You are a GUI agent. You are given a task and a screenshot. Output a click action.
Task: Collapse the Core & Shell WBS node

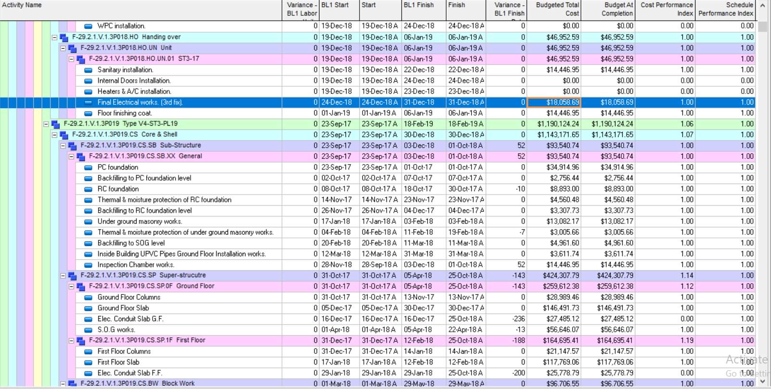pos(54,135)
